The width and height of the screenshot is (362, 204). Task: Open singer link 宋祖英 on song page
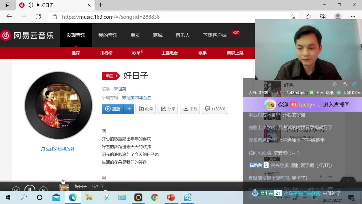[x=120, y=89]
